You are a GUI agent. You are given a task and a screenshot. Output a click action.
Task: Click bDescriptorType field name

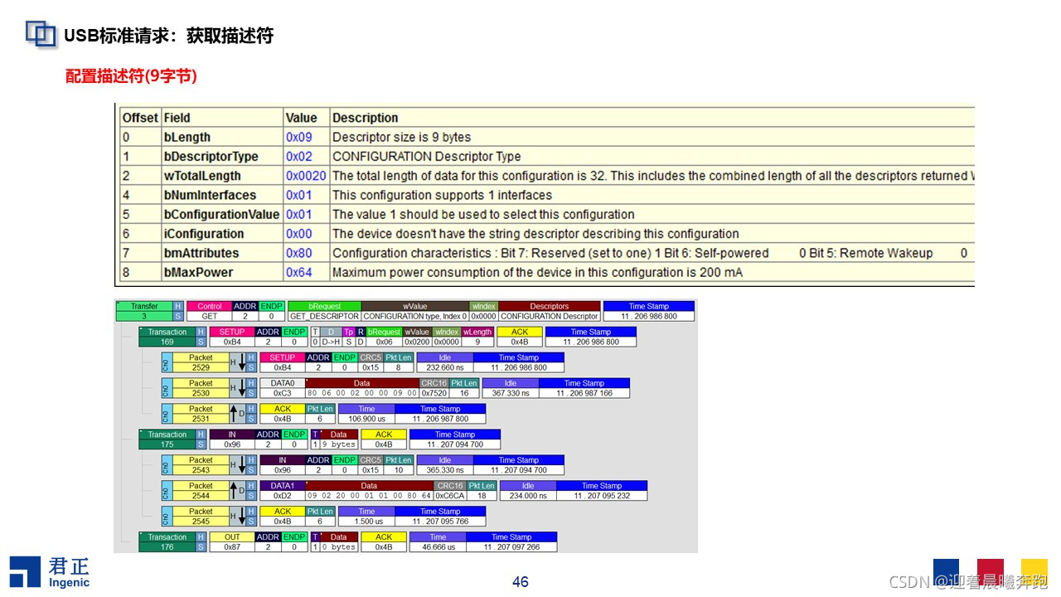point(211,157)
